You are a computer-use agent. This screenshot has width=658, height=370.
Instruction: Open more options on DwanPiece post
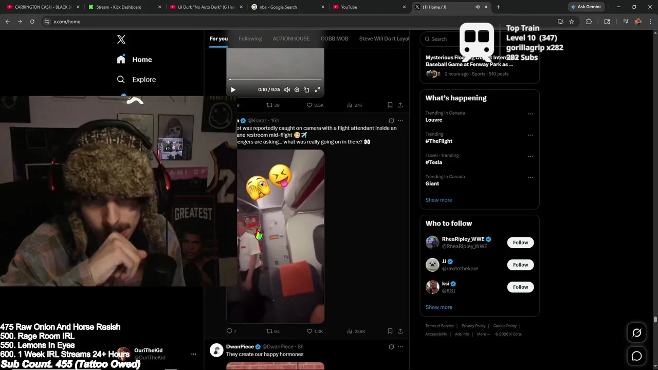[x=400, y=347]
